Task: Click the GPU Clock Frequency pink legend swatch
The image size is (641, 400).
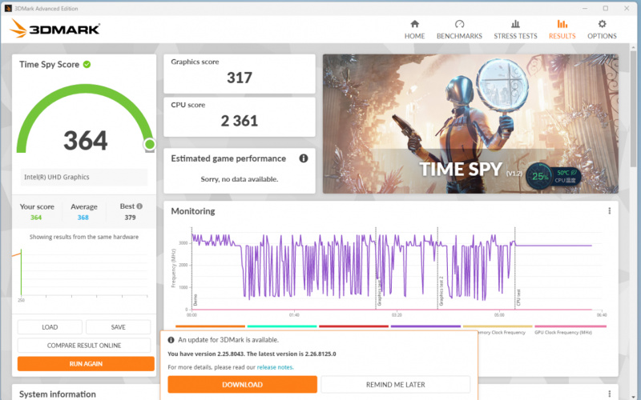Action: (x=570, y=326)
